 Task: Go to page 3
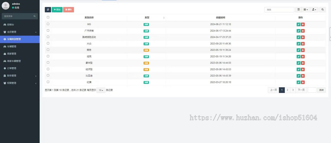tap(293, 90)
